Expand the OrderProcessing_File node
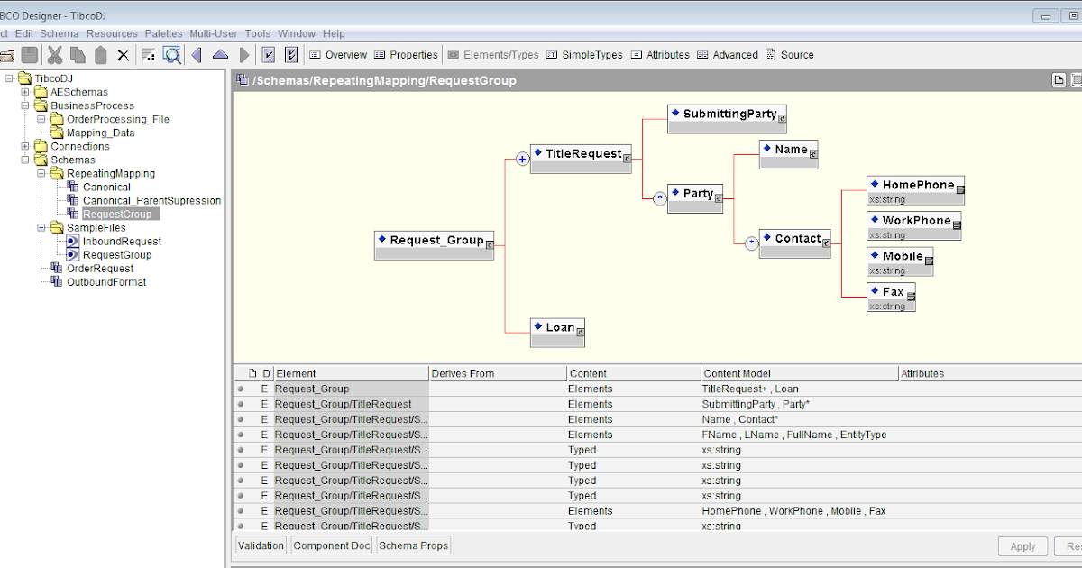 click(41, 119)
